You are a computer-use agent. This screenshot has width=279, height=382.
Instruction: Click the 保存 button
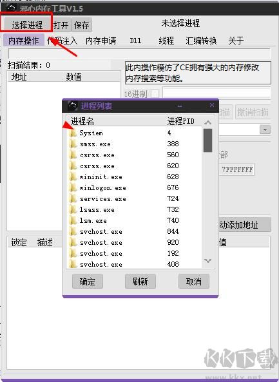[x=82, y=25]
